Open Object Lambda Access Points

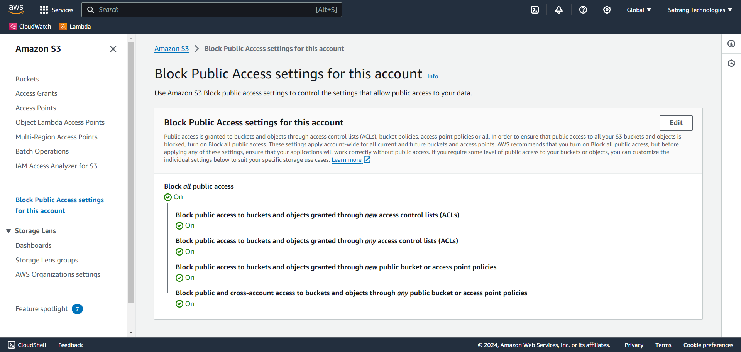click(60, 122)
